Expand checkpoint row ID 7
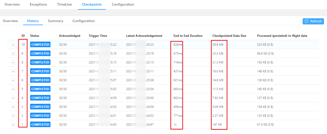This screenshot has height=134, width=327. [x=13, y=71]
